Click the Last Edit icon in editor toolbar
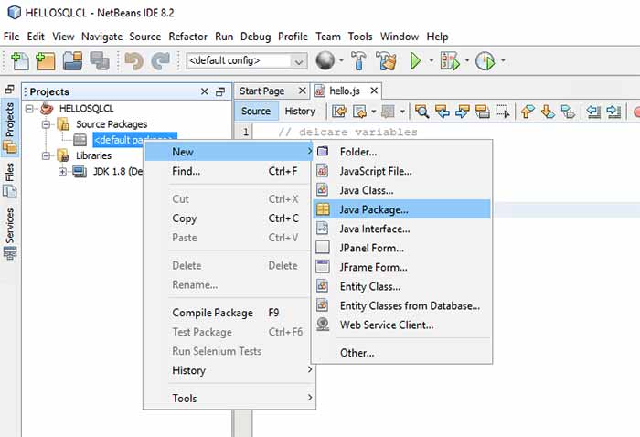Screen dimensions: 640x437 pyautogui.click(x=339, y=111)
